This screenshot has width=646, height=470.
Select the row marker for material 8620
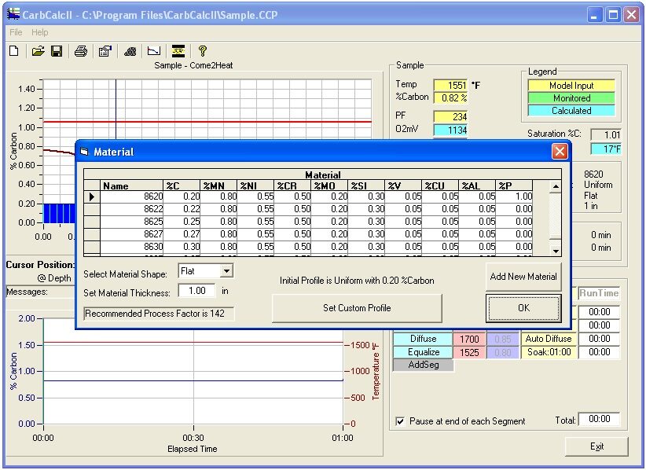pyautogui.click(x=92, y=197)
